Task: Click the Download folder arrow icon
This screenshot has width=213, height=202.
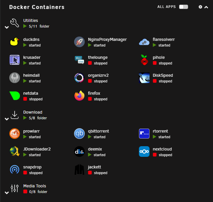Action: coord(15,115)
